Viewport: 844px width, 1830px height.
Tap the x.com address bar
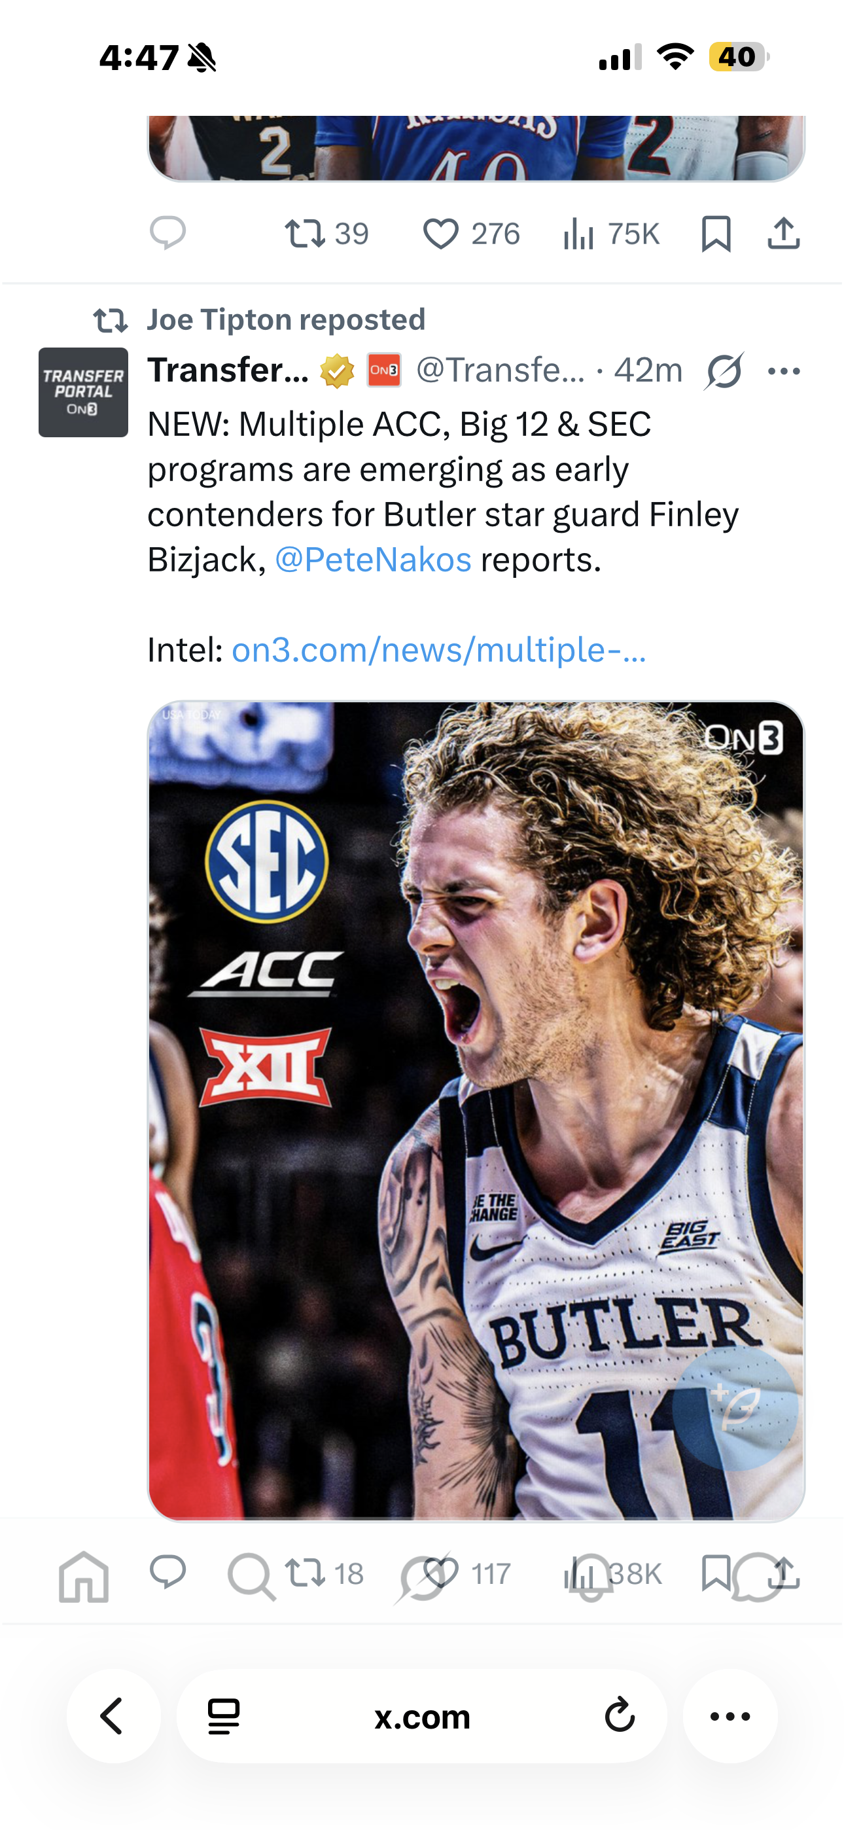coord(422,1716)
